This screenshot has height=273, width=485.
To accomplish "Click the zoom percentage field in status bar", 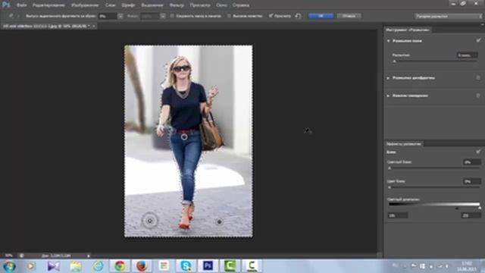I will [8, 256].
